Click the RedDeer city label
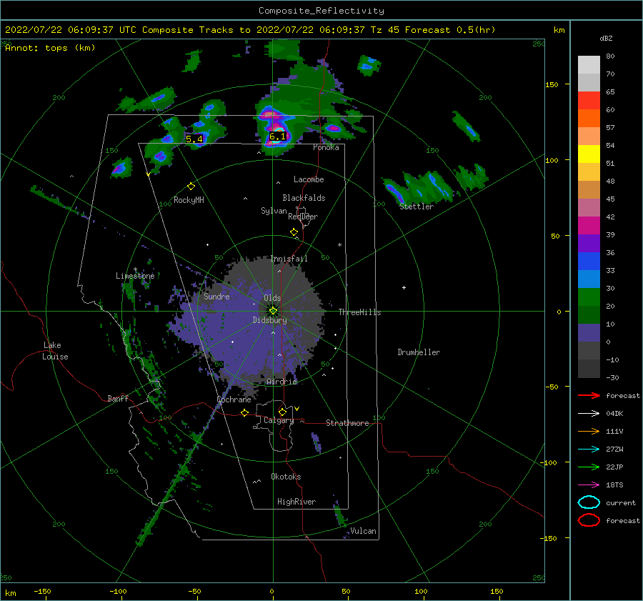Image resolution: width=643 pixels, height=601 pixels. [x=303, y=217]
